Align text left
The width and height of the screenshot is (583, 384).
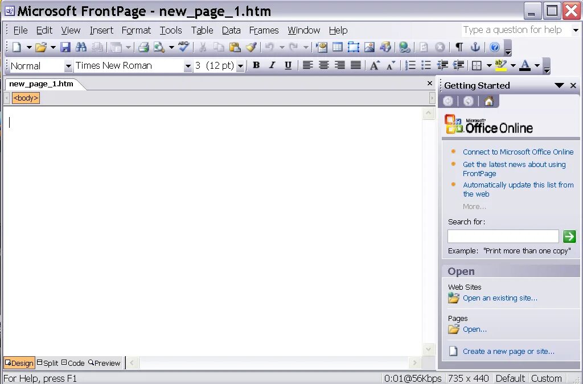pos(307,66)
